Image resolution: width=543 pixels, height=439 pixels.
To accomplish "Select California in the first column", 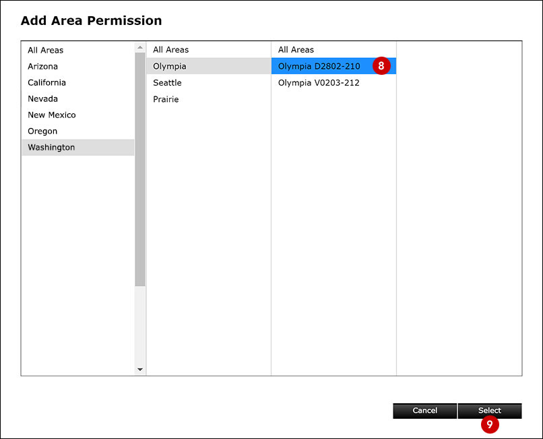I will [47, 82].
